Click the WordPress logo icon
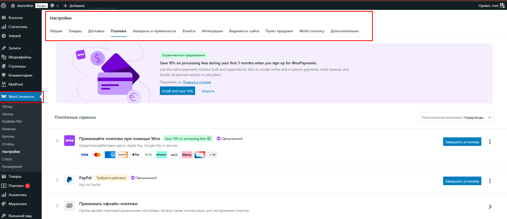Viewport: 507px width, 219px height. coord(4,6)
